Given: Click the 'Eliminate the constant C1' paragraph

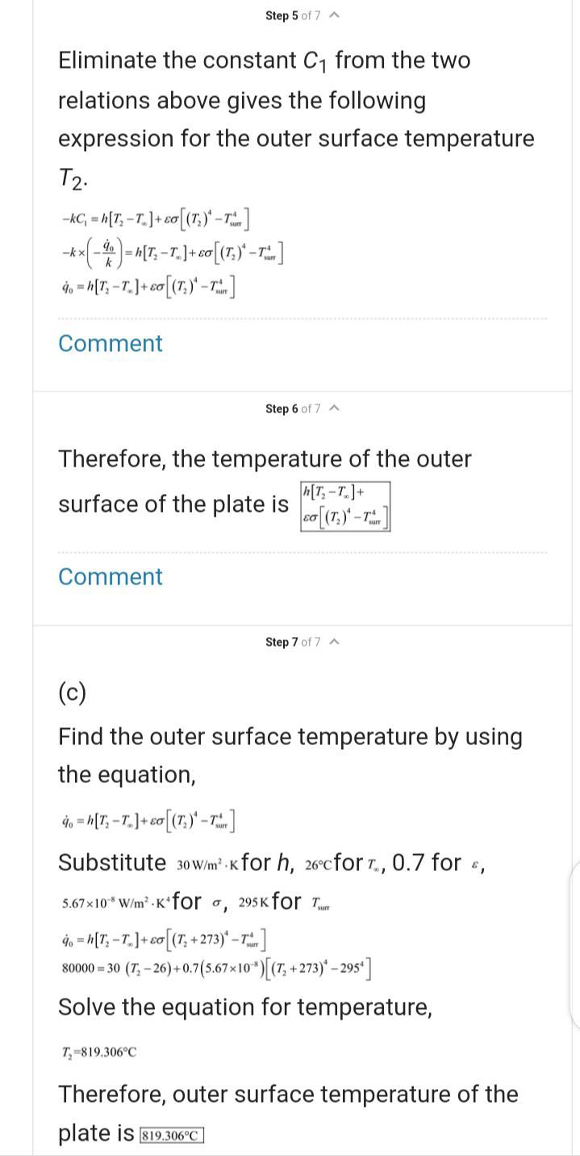Looking at the screenshot, I should 296,119.
